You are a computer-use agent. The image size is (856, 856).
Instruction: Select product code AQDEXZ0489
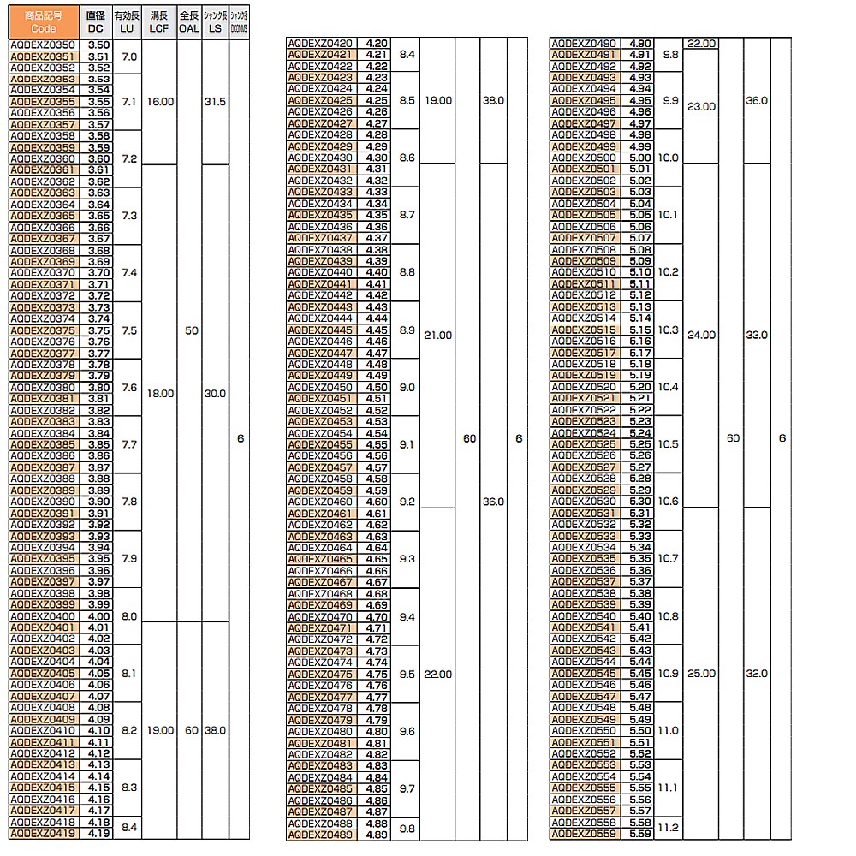(322, 834)
